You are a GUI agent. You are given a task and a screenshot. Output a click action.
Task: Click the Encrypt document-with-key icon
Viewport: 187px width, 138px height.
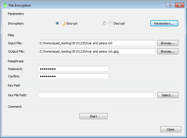tap(63, 23)
